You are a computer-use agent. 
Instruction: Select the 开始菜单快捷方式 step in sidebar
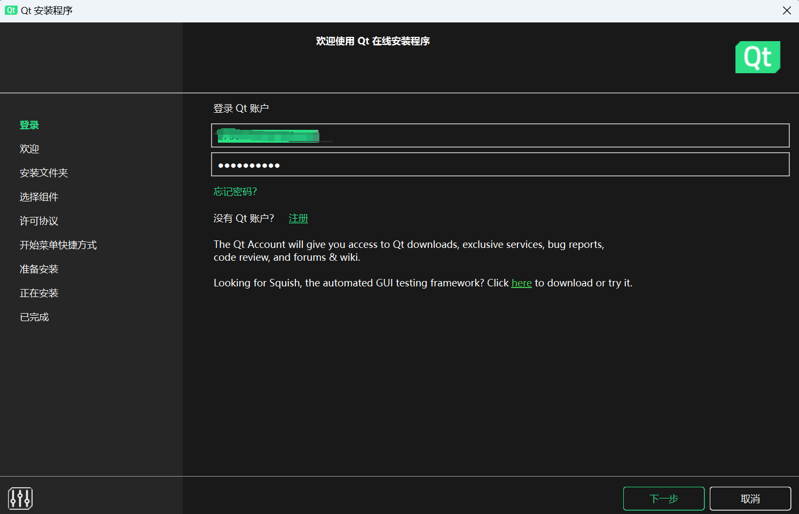58,245
